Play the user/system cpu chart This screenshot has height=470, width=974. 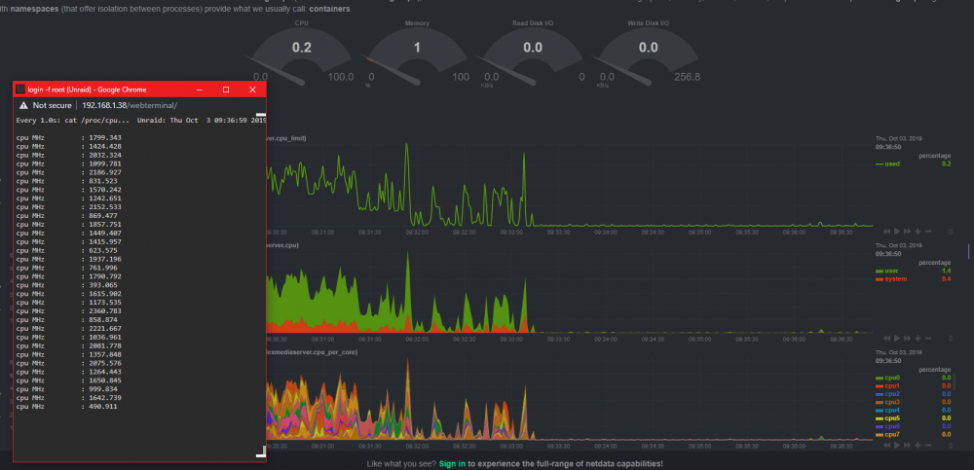[x=897, y=338]
